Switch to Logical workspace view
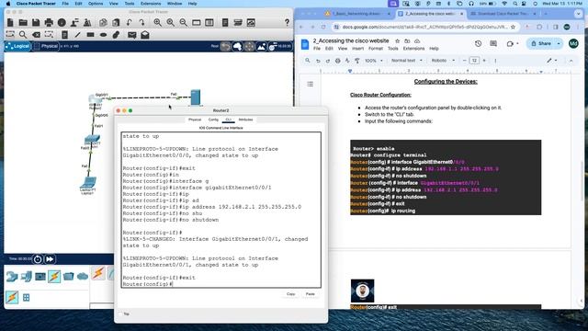The width and height of the screenshot is (588, 331). tap(17, 46)
